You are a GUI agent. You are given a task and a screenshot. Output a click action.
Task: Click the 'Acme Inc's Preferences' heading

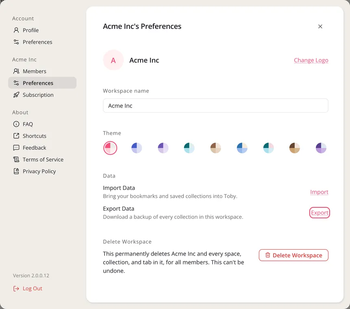click(142, 26)
